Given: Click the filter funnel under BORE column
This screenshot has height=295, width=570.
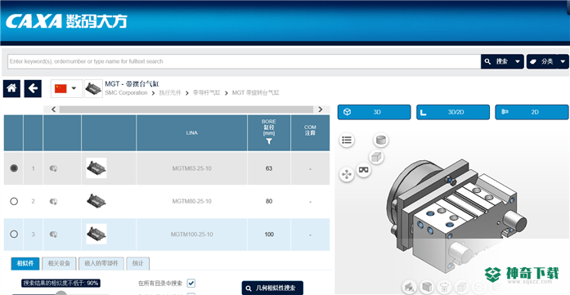Looking at the screenshot, I should (x=268, y=141).
